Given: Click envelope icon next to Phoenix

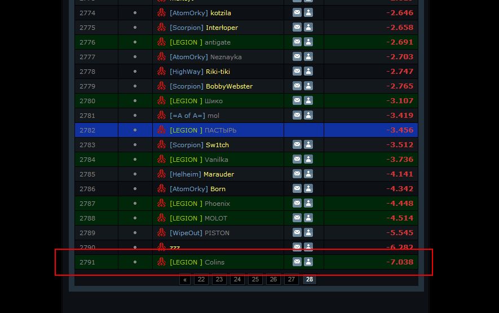Looking at the screenshot, I should point(297,203).
